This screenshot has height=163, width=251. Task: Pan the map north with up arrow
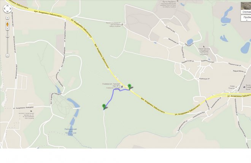point(7,6)
